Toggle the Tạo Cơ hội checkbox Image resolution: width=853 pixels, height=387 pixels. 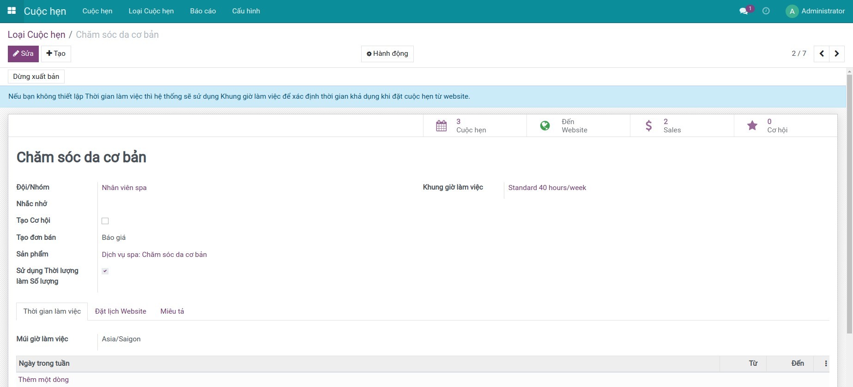[x=105, y=221]
